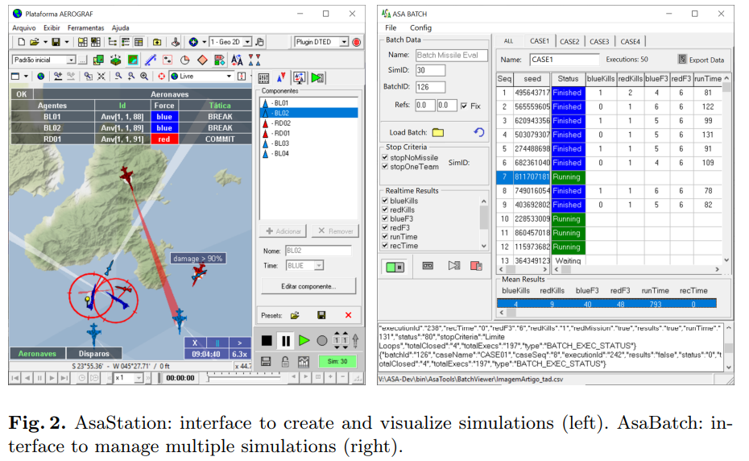Click the new document icon in AEROGRAF toolbar
The image size is (749, 461).
coord(21,42)
